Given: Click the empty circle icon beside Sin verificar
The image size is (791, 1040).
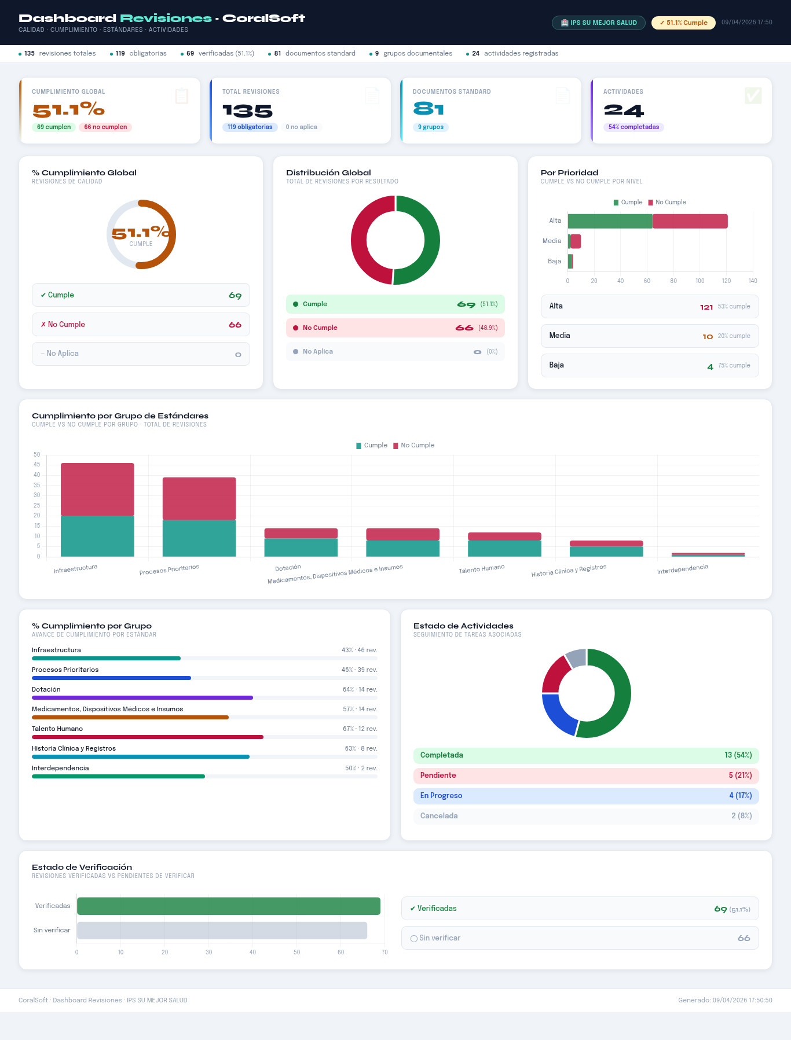Looking at the screenshot, I should (413, 938).
